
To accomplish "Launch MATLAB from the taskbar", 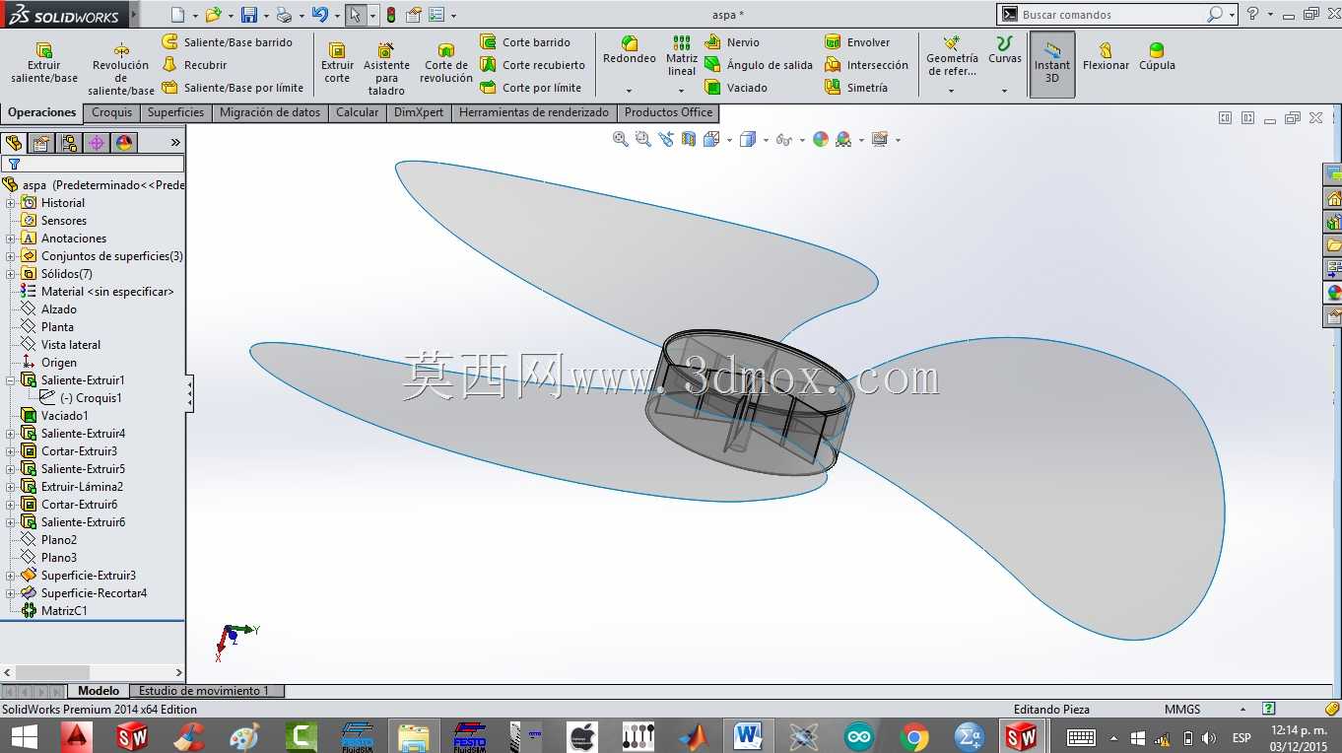I will click(693, 736).
